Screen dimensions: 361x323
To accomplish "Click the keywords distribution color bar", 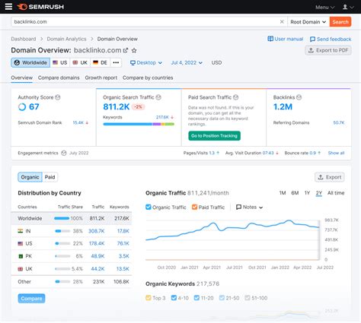I will pyautogui.click(x=139, y=124).
